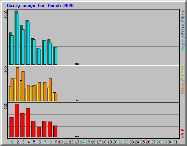This screenshot has height=146, width=187.
Task: Click the cyan bar for day 4
Action: (28, 43)
